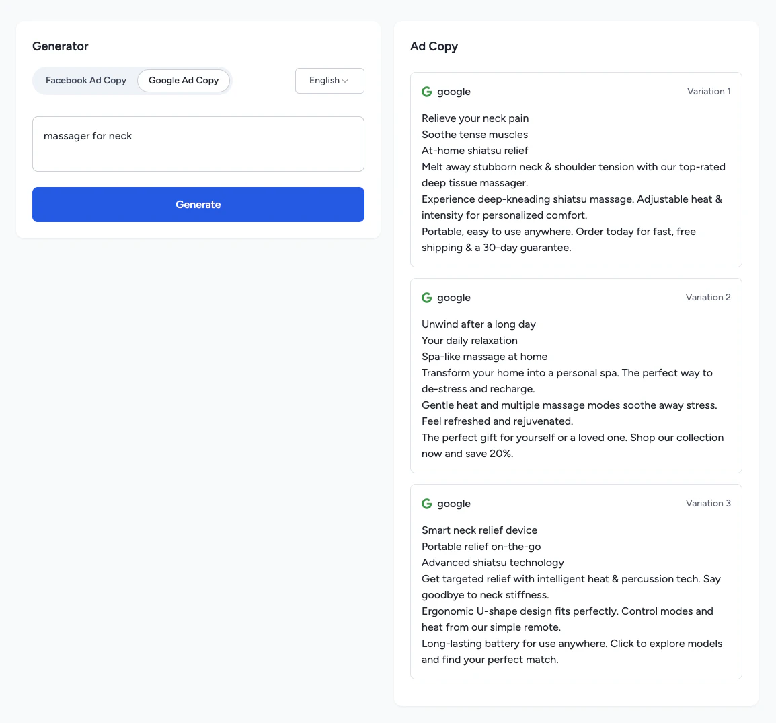Click the google platform label in Variation 2
The image size is (776, 723).
453,298
